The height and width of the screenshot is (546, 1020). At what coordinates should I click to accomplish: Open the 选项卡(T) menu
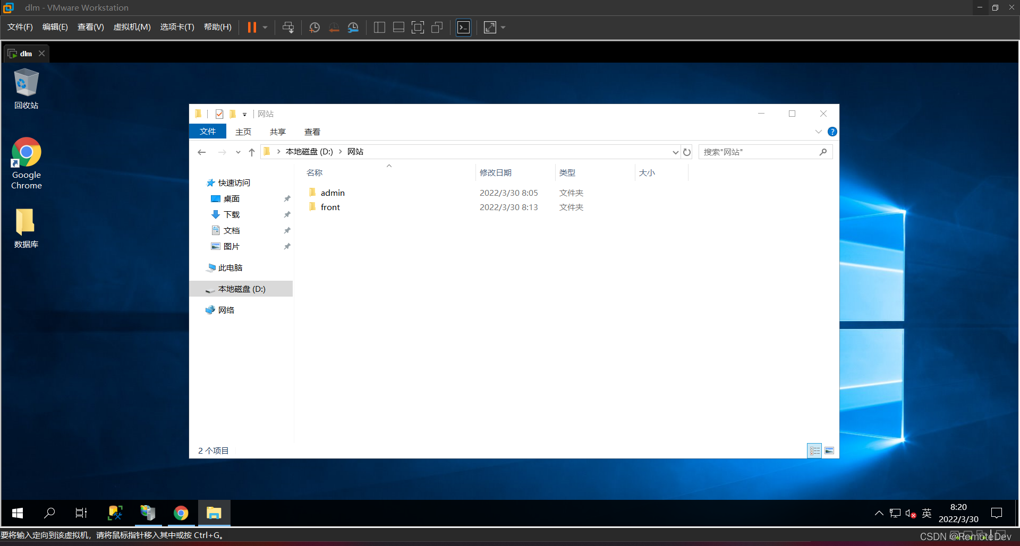tap(177, 27)
